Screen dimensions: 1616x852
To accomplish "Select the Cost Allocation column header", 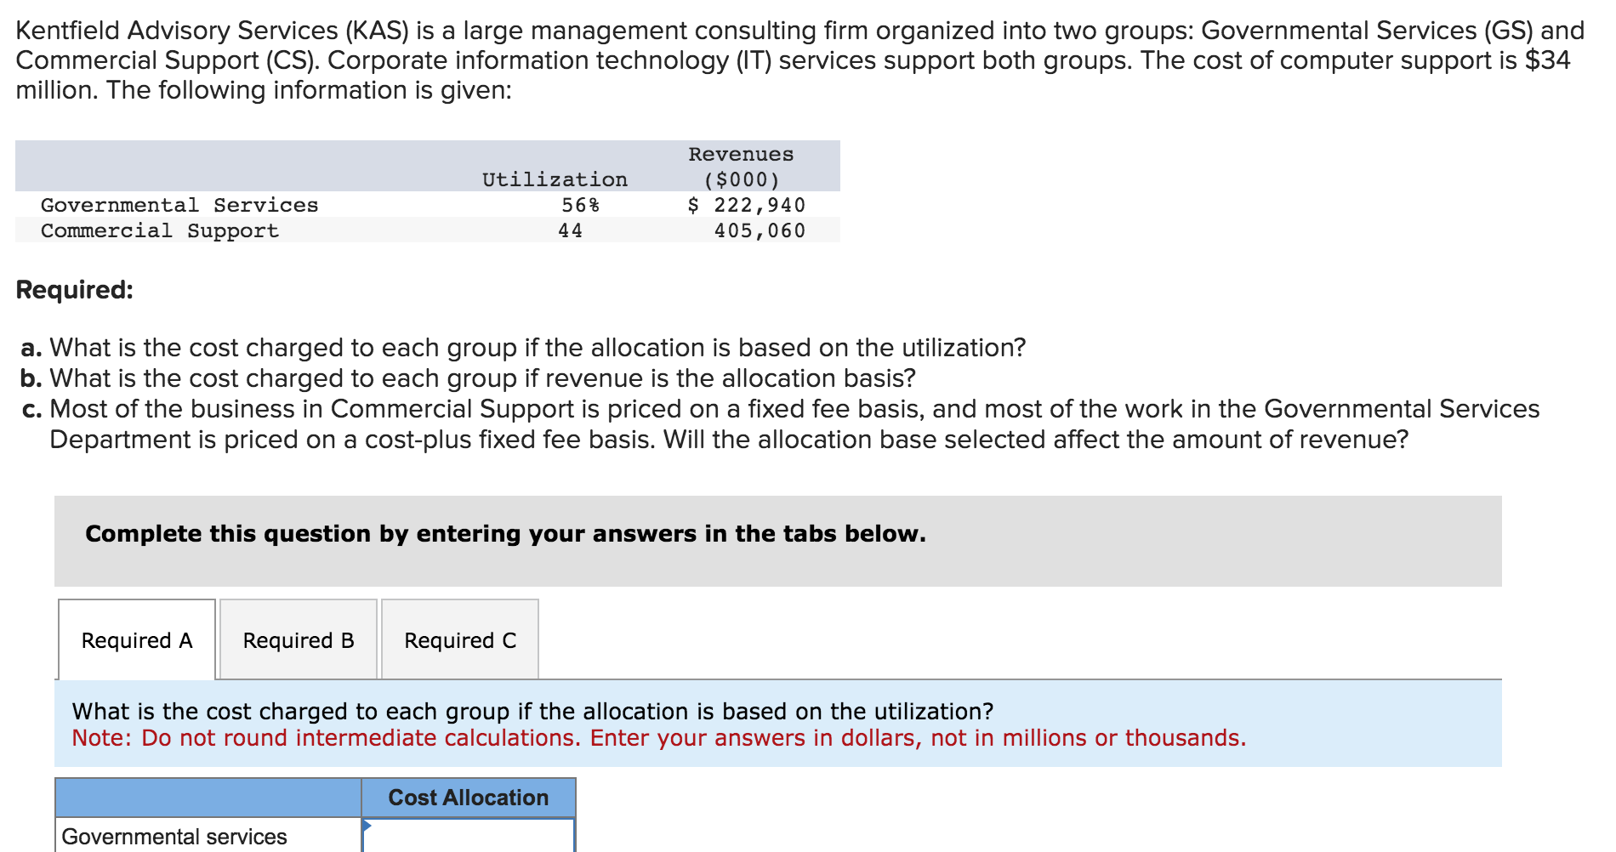I will tap(468, 797).
